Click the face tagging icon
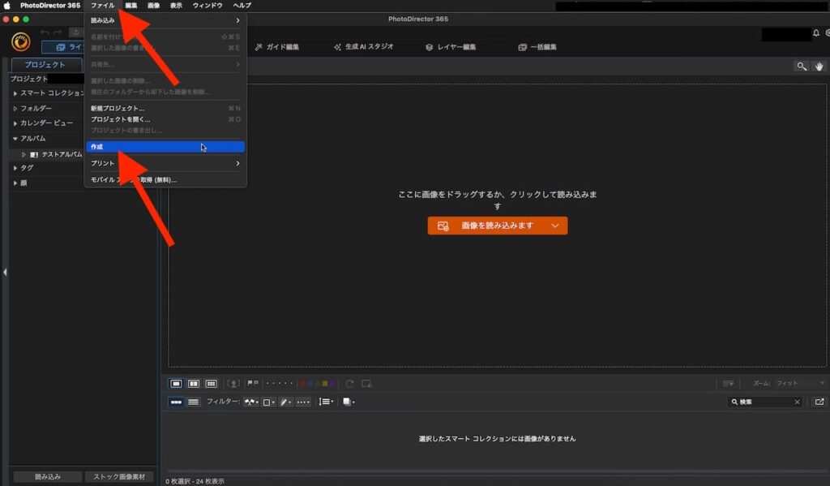This screenshot has height=486, width=830. point(233,383)
